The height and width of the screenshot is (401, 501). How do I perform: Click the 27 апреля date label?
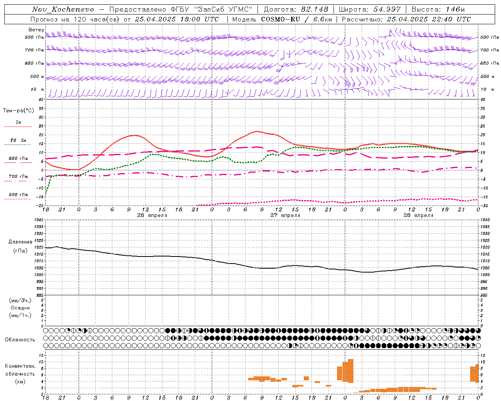(285, 215)
